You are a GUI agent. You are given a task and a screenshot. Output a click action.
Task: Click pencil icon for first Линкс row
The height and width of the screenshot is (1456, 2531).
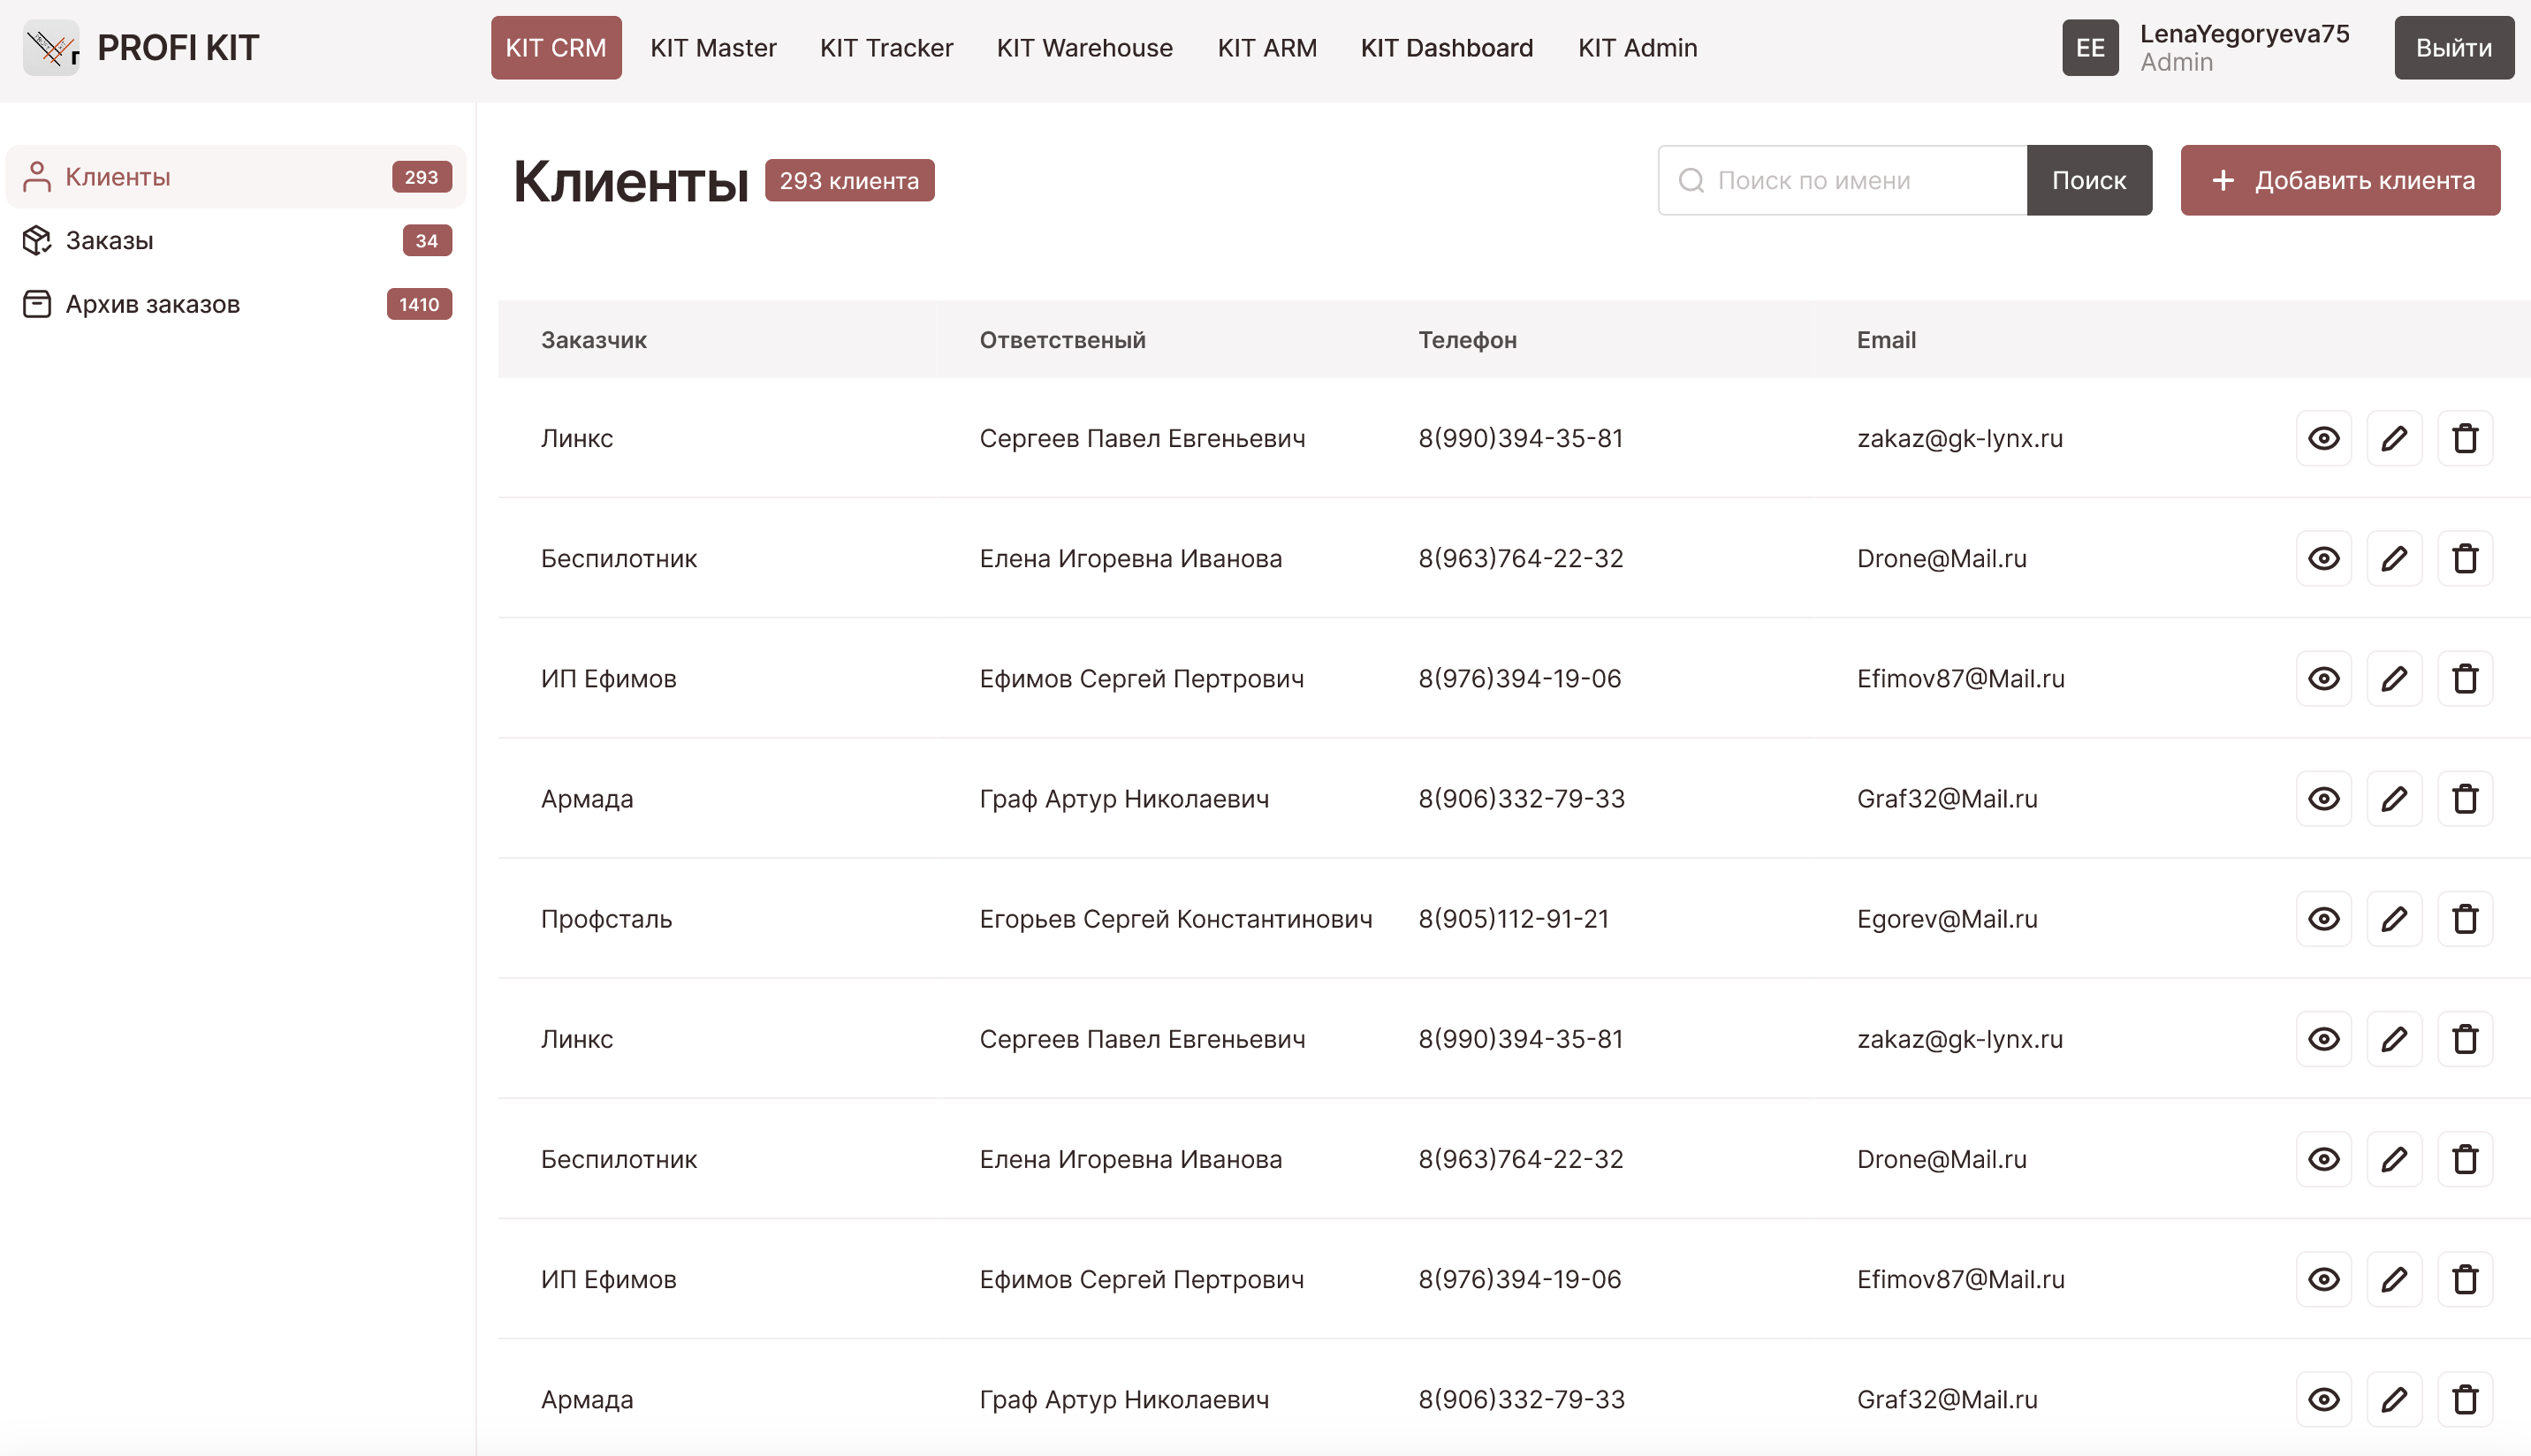(x=2393, y=438)
